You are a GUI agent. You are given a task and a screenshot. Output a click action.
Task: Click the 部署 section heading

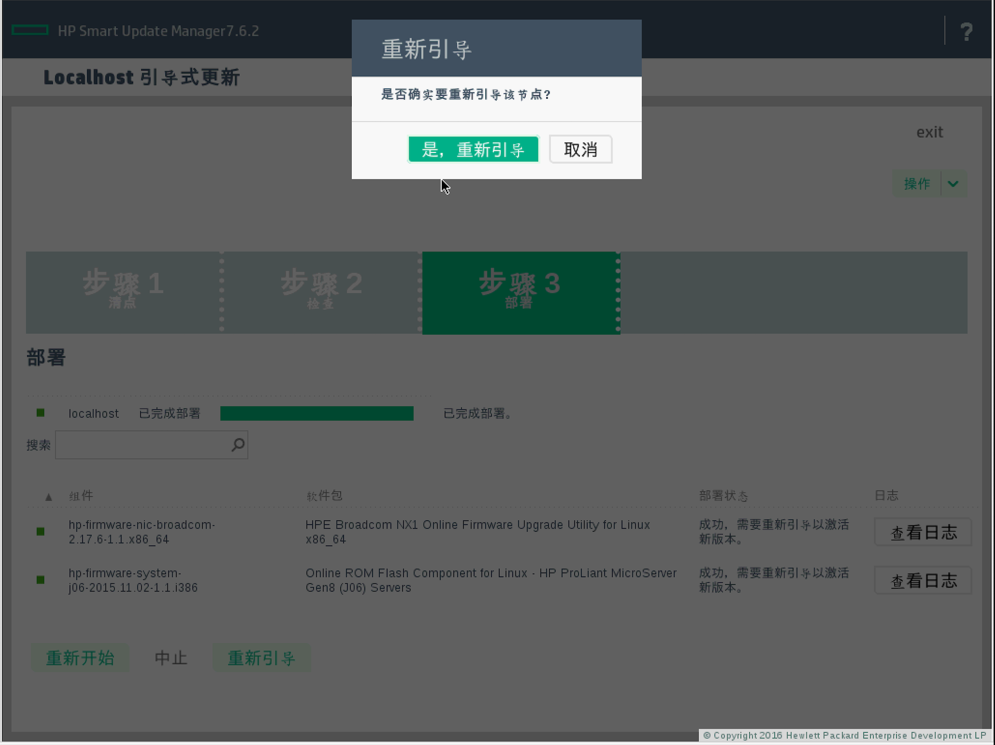(x=46, y=358)
